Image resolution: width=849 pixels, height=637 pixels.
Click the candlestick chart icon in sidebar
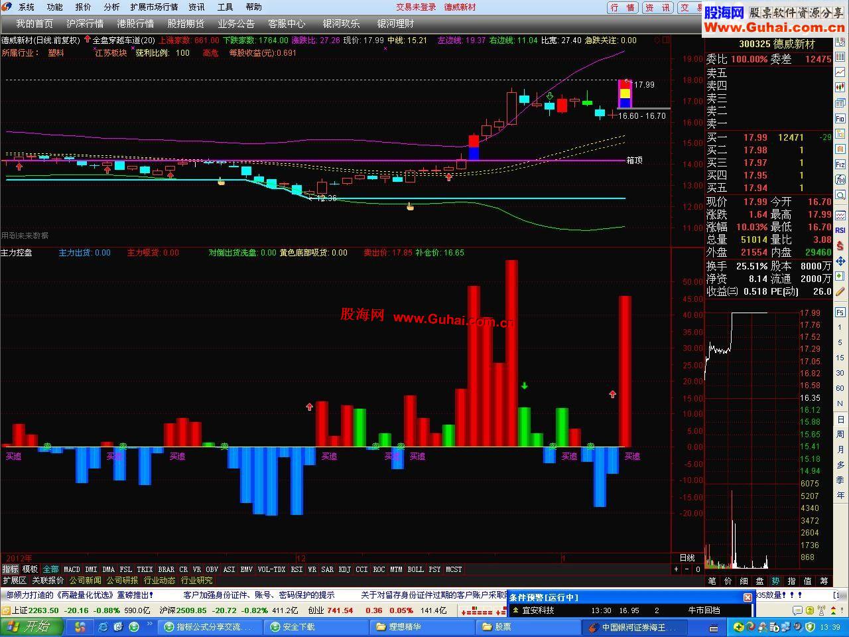coord(840,86)
